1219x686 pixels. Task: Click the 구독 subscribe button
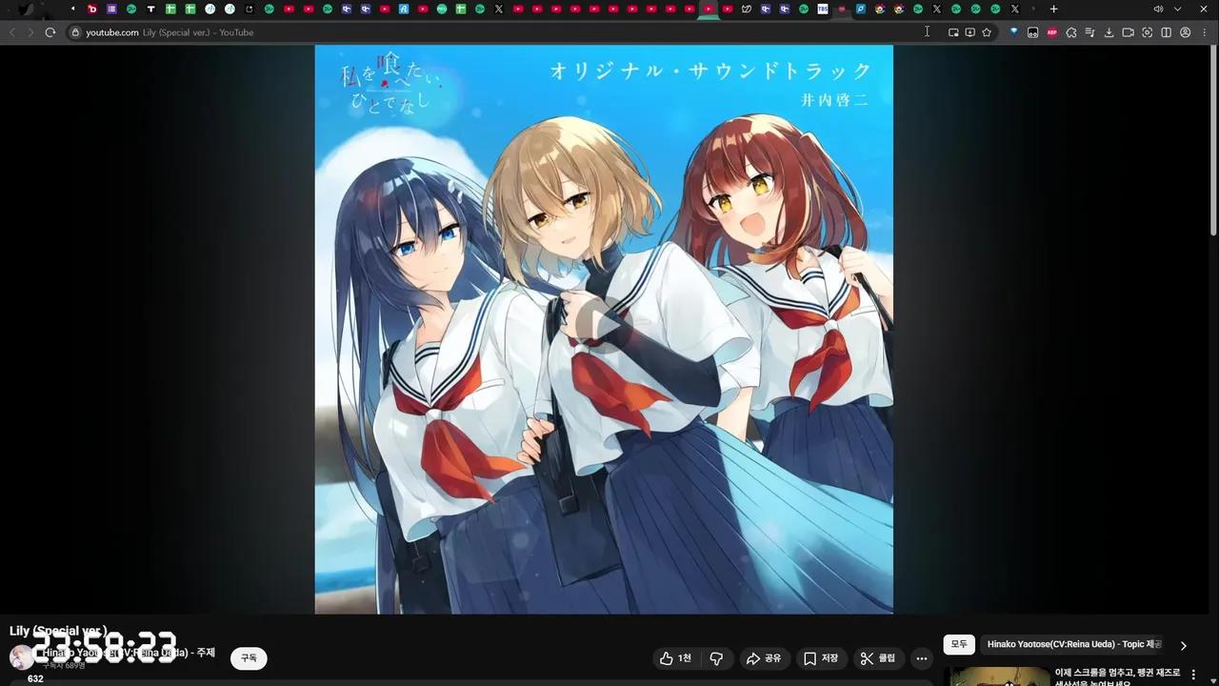pyautogui.click(x=249, y=658)
